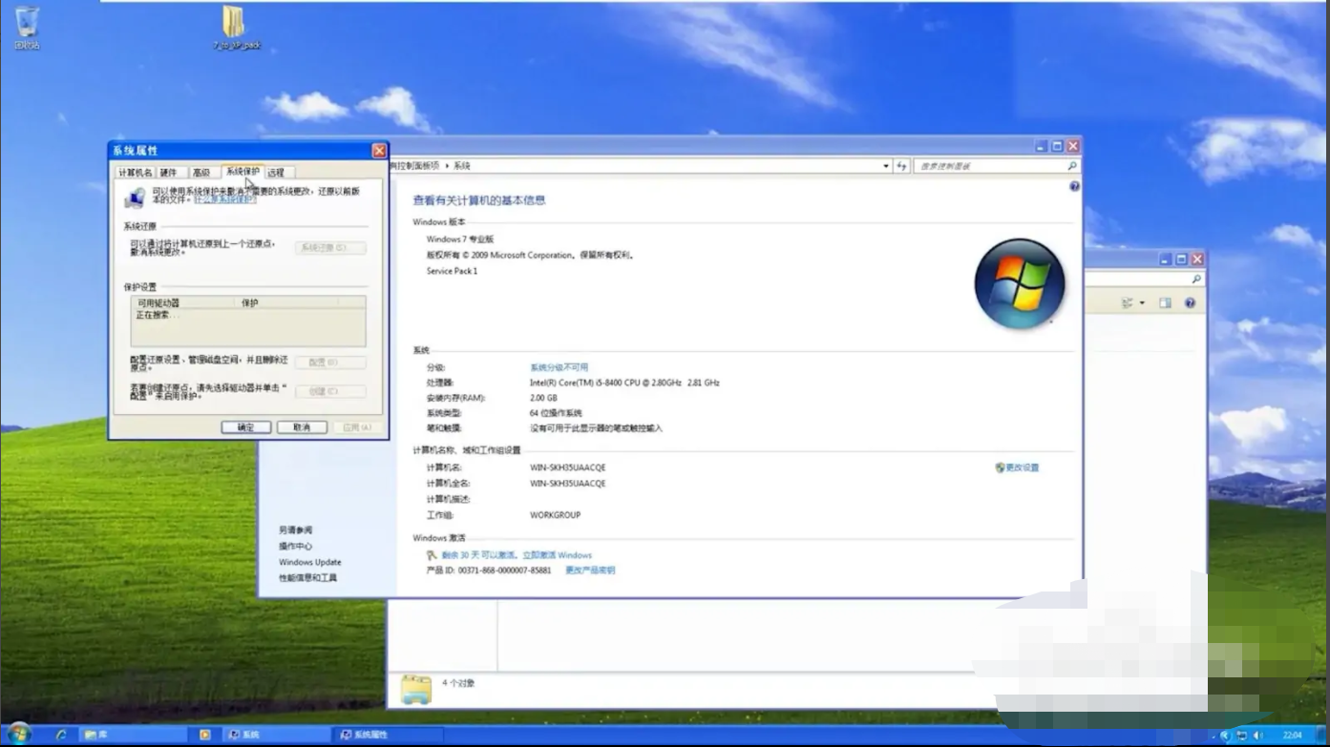Click the 系统 breadcrumb in address bar
The width and height of the screenshot is (1330, 747).
(462, 166)
